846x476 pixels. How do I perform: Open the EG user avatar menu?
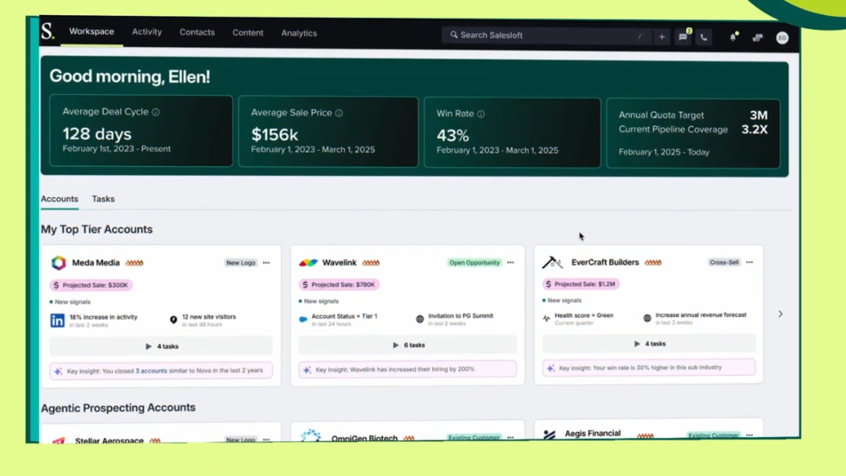pos(782,38)
